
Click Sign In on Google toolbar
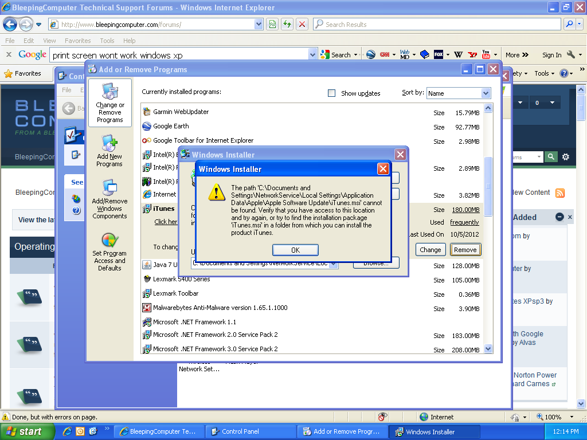(552, 55)
